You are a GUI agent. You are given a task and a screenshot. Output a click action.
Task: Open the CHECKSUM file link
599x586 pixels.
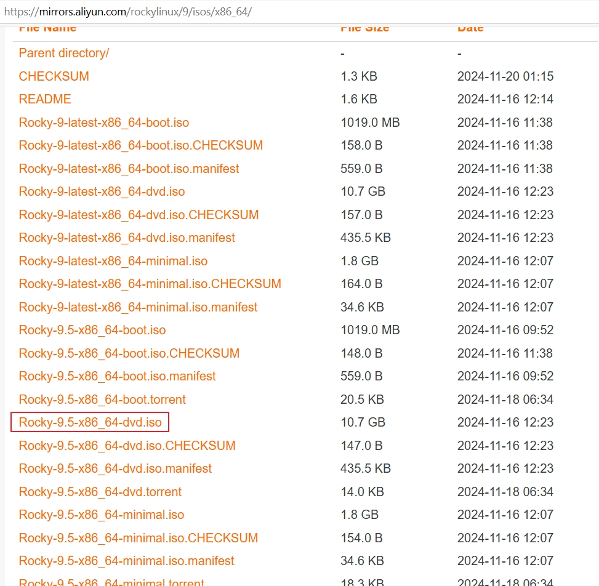click(54, 76)
